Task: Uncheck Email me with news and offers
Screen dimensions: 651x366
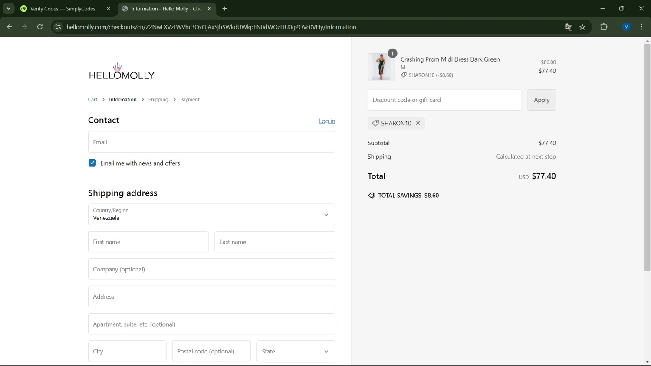Action: pos(92,163)
